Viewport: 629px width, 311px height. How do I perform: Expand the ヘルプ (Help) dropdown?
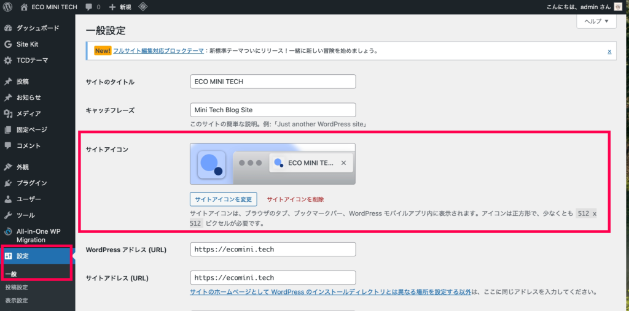595,21
